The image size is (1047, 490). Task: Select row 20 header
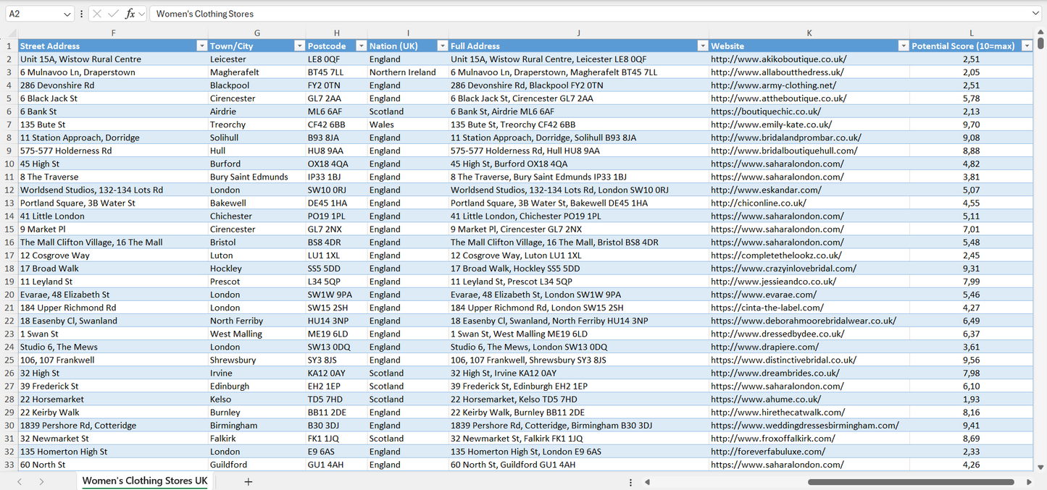pyautogui.click(x=9, y=295)
